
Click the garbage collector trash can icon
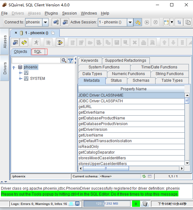point(145,204)
